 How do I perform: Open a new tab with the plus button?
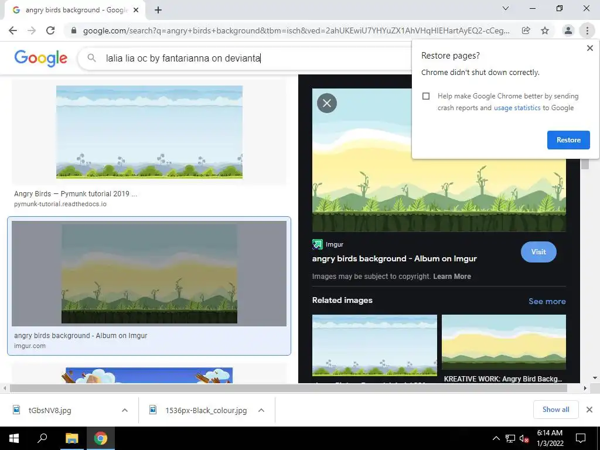(158, 10)
